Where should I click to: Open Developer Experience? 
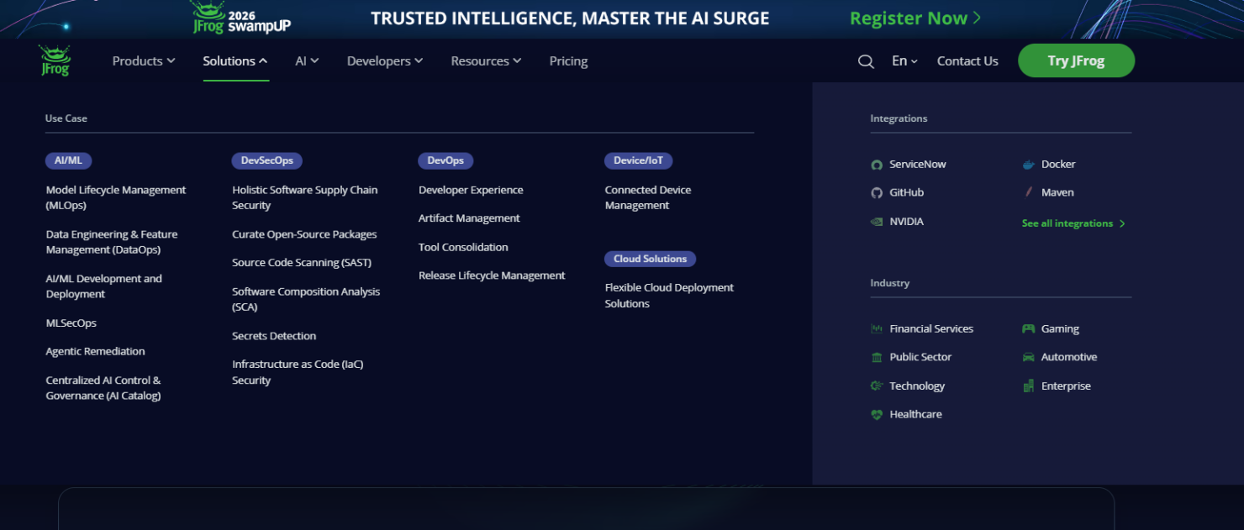(471, 190)
